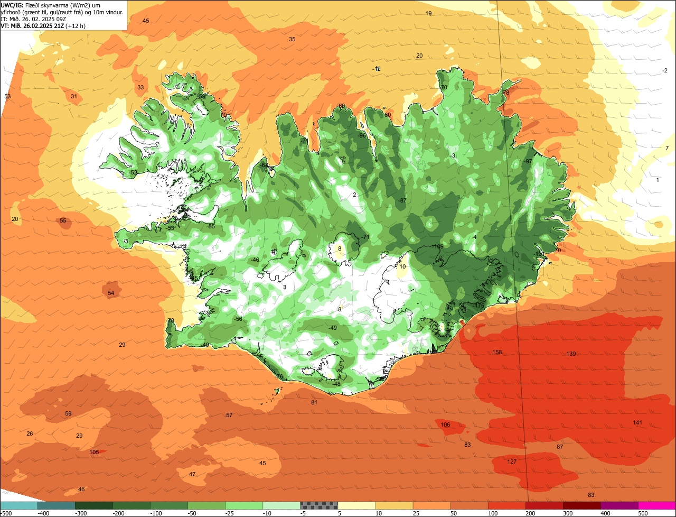Viewport: 676px width, 517px height.
Task: Select the valid time text 'VT: Mið. 26.02.2025 21Z (+12 h)'
Action: click(x=43, y=25)
